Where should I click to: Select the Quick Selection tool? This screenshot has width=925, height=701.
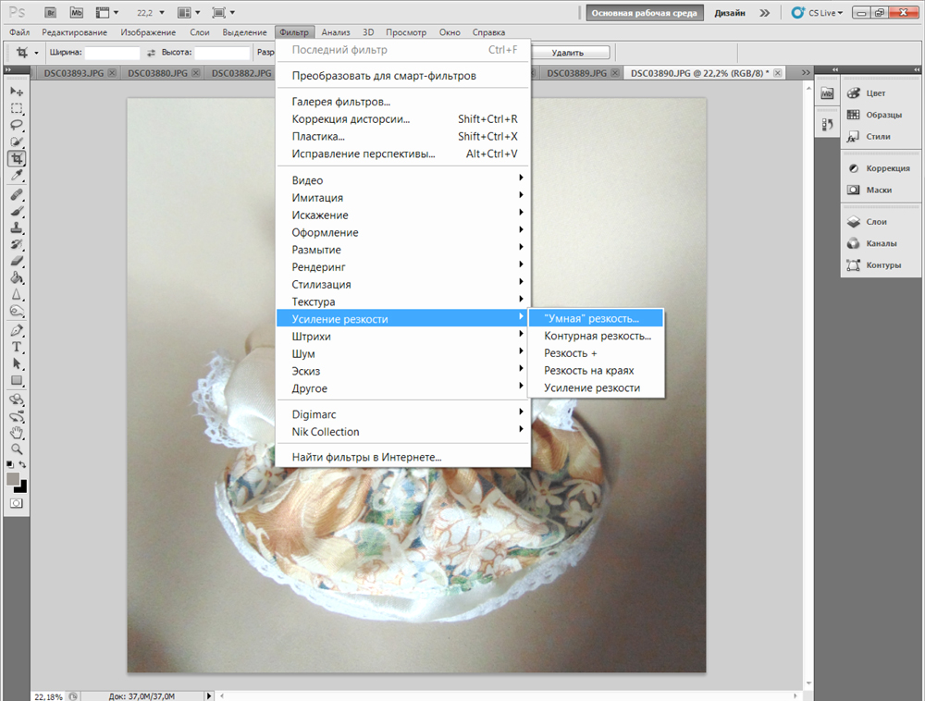pos(17,141)
